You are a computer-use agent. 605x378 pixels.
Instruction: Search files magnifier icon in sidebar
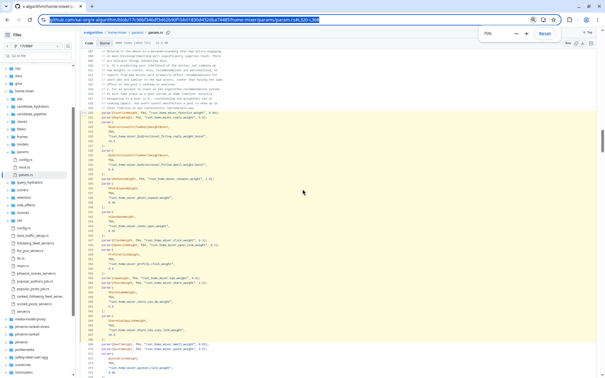68,46
